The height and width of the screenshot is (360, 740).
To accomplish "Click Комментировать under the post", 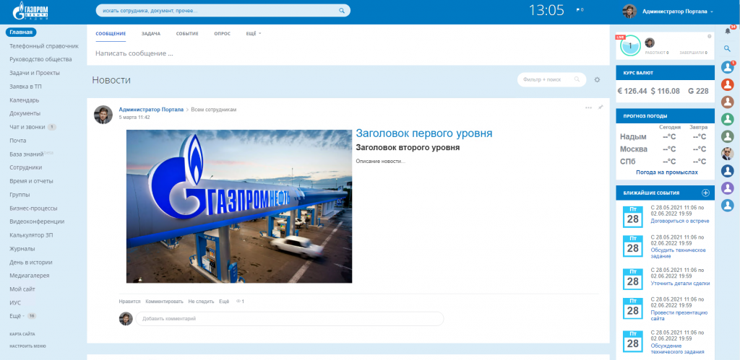I will 164,301.
